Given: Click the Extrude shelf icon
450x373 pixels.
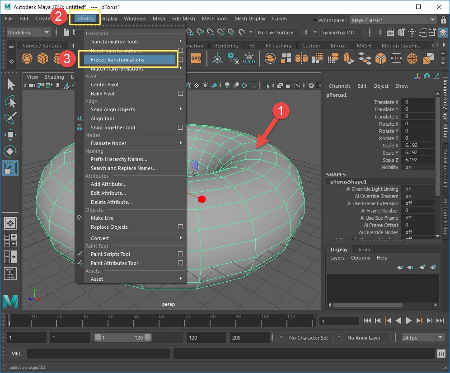Looking at the screenshot, I should [x=349, y=59].
